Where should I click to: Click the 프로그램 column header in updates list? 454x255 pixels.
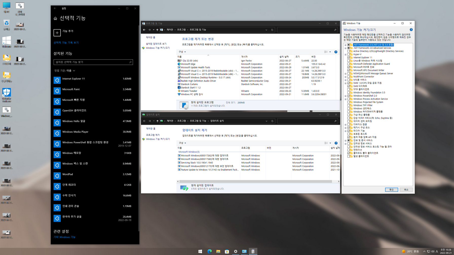coord(253,148)
